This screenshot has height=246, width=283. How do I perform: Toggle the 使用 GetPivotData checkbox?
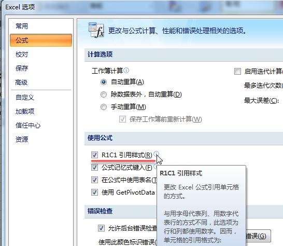pos(94,193)
